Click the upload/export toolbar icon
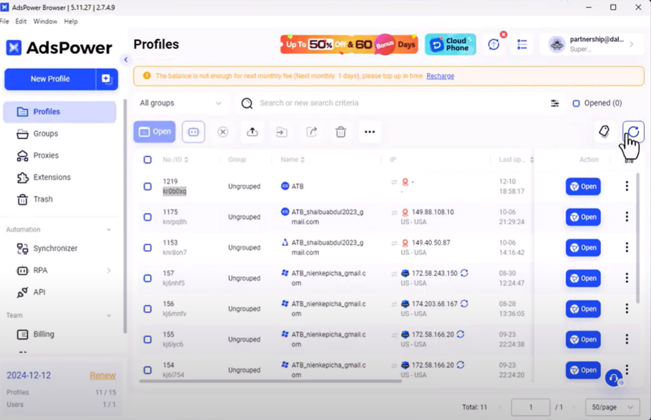Viewport: 651px width, 420px height. (253, 132)
